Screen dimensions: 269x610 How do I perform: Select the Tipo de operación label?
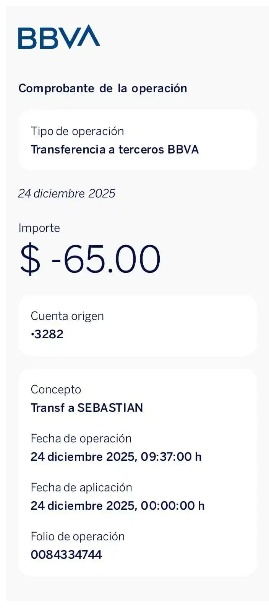(77, 131)
